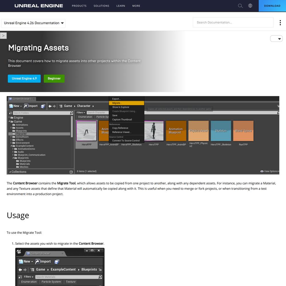The height and width of the screenshot is (286, 286).
Task: Click the Migrating Assets heading
Action: (39, 48)
